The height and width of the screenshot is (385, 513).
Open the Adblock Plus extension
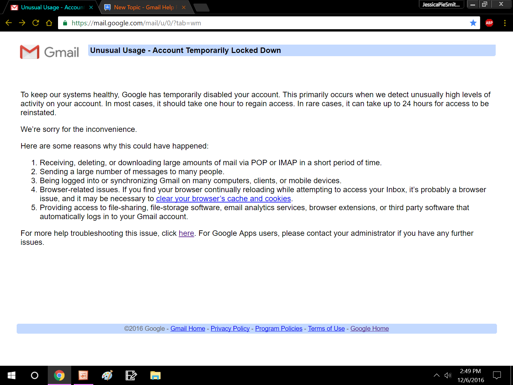[x=489, y=23]
